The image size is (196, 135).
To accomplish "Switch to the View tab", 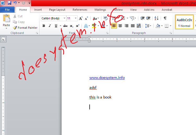I will pyautogui.click(x=133, y=10).
